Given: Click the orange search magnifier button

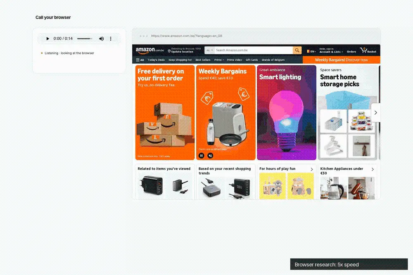Looking at the screenshot, I should [x=297, y=50].
